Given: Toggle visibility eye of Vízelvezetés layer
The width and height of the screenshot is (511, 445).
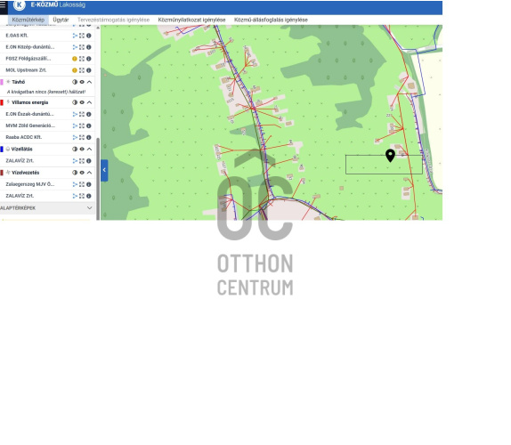Looking at the screenshot, I should pos(82,173).
